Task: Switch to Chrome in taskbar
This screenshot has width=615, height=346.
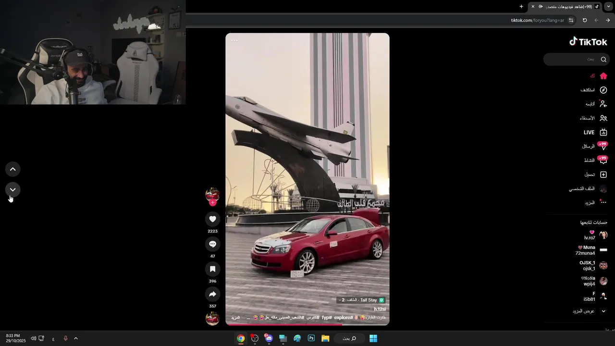Action: (x=241, y=338)
